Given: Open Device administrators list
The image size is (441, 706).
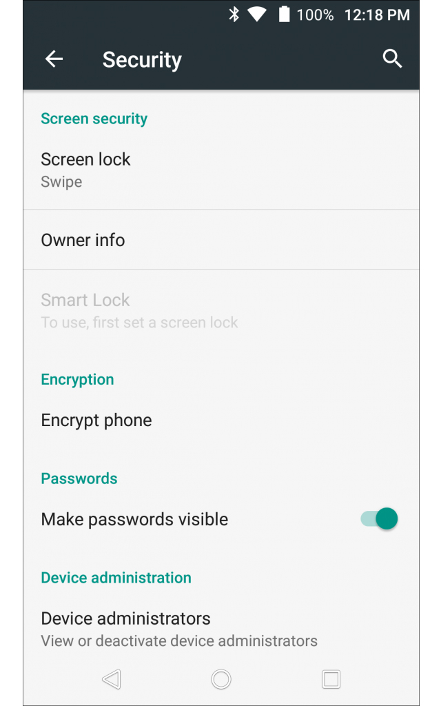Looking at the screenshot, I should click(125, 628).
